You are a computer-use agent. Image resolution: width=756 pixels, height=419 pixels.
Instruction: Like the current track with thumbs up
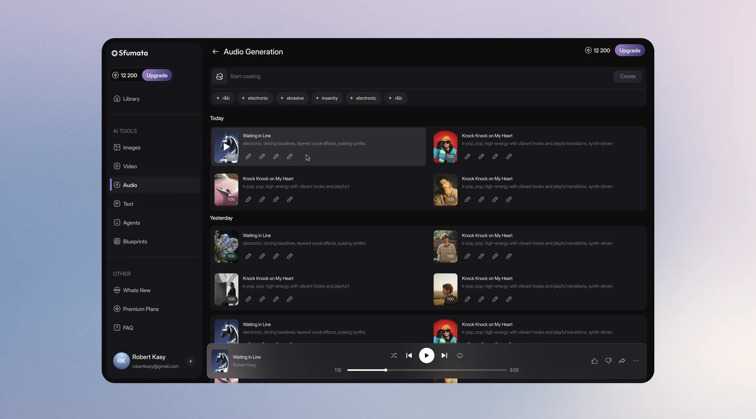point(594,361)
